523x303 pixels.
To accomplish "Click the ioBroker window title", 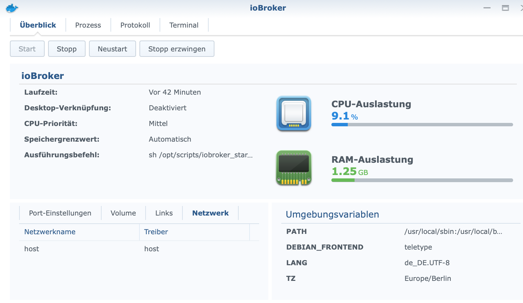I will (x=268, y=8).
